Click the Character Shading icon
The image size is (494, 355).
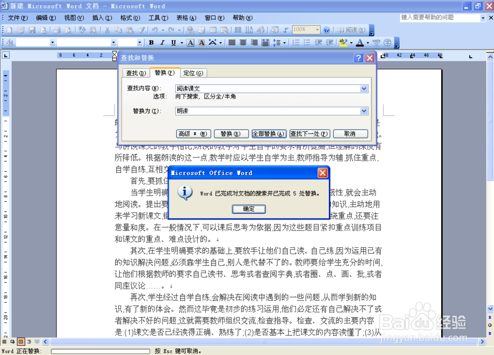[x=202, y=42]
